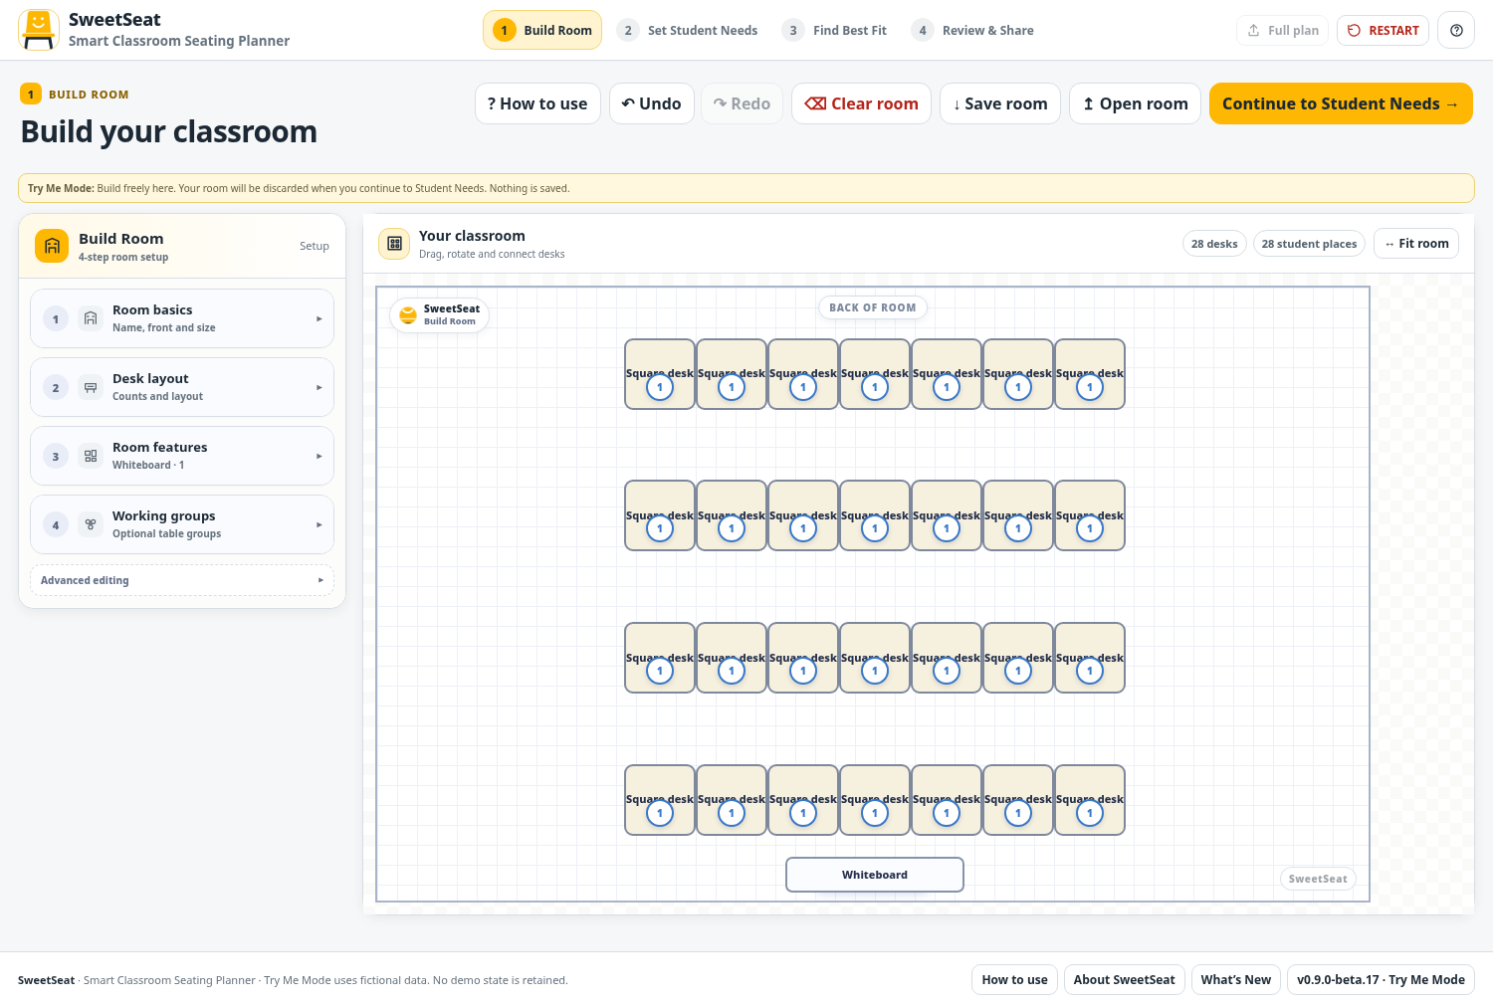Expand Desk layout with its arrow
This screenshot has height=1007, width=1493.
pos(320,387)
